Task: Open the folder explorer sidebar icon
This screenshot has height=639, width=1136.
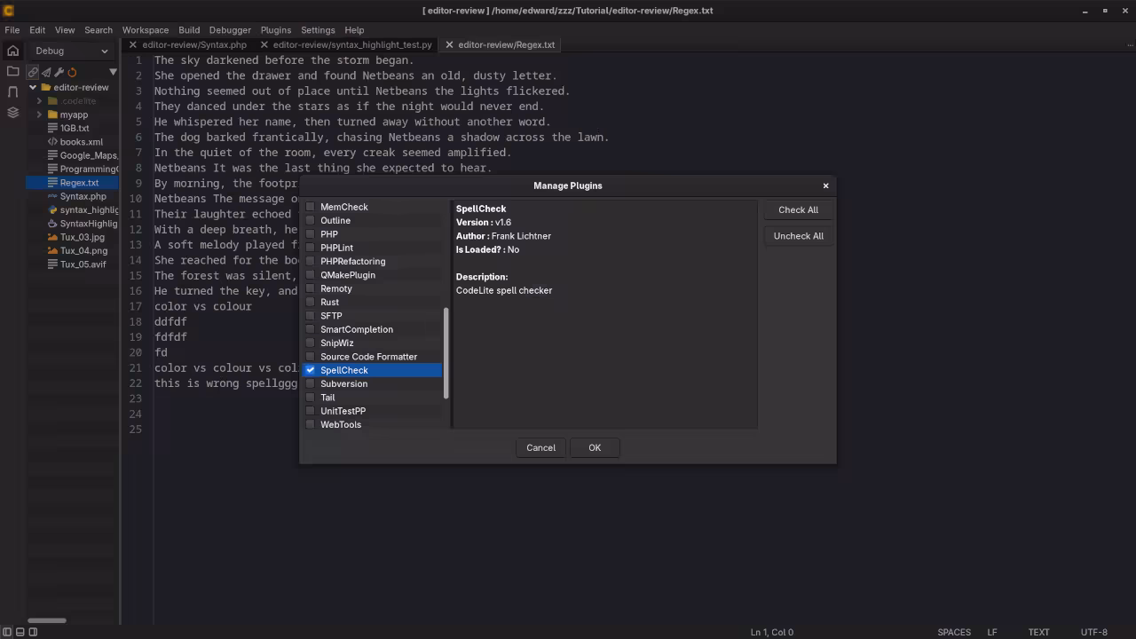Action: click(12, 71)
